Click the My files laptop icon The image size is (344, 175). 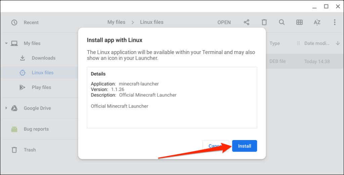(14, 43)
